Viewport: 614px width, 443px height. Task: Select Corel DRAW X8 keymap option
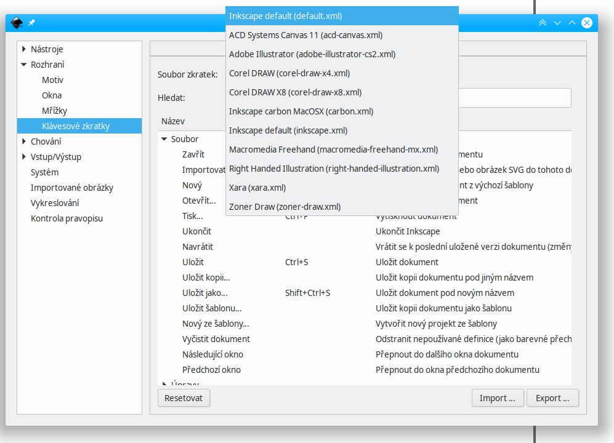point(295,92)
